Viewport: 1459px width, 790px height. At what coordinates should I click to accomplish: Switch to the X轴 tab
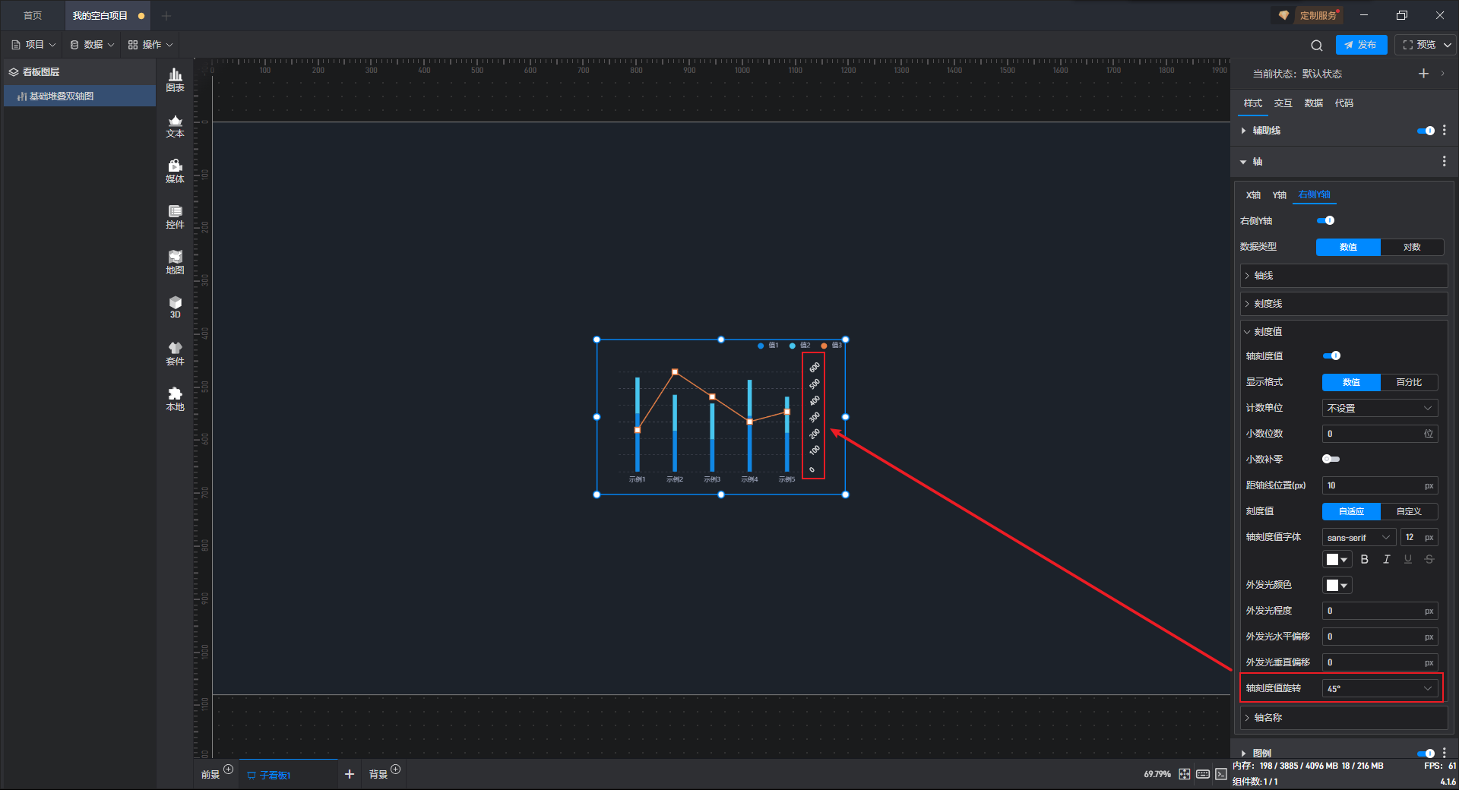[x=1253, y=195]
